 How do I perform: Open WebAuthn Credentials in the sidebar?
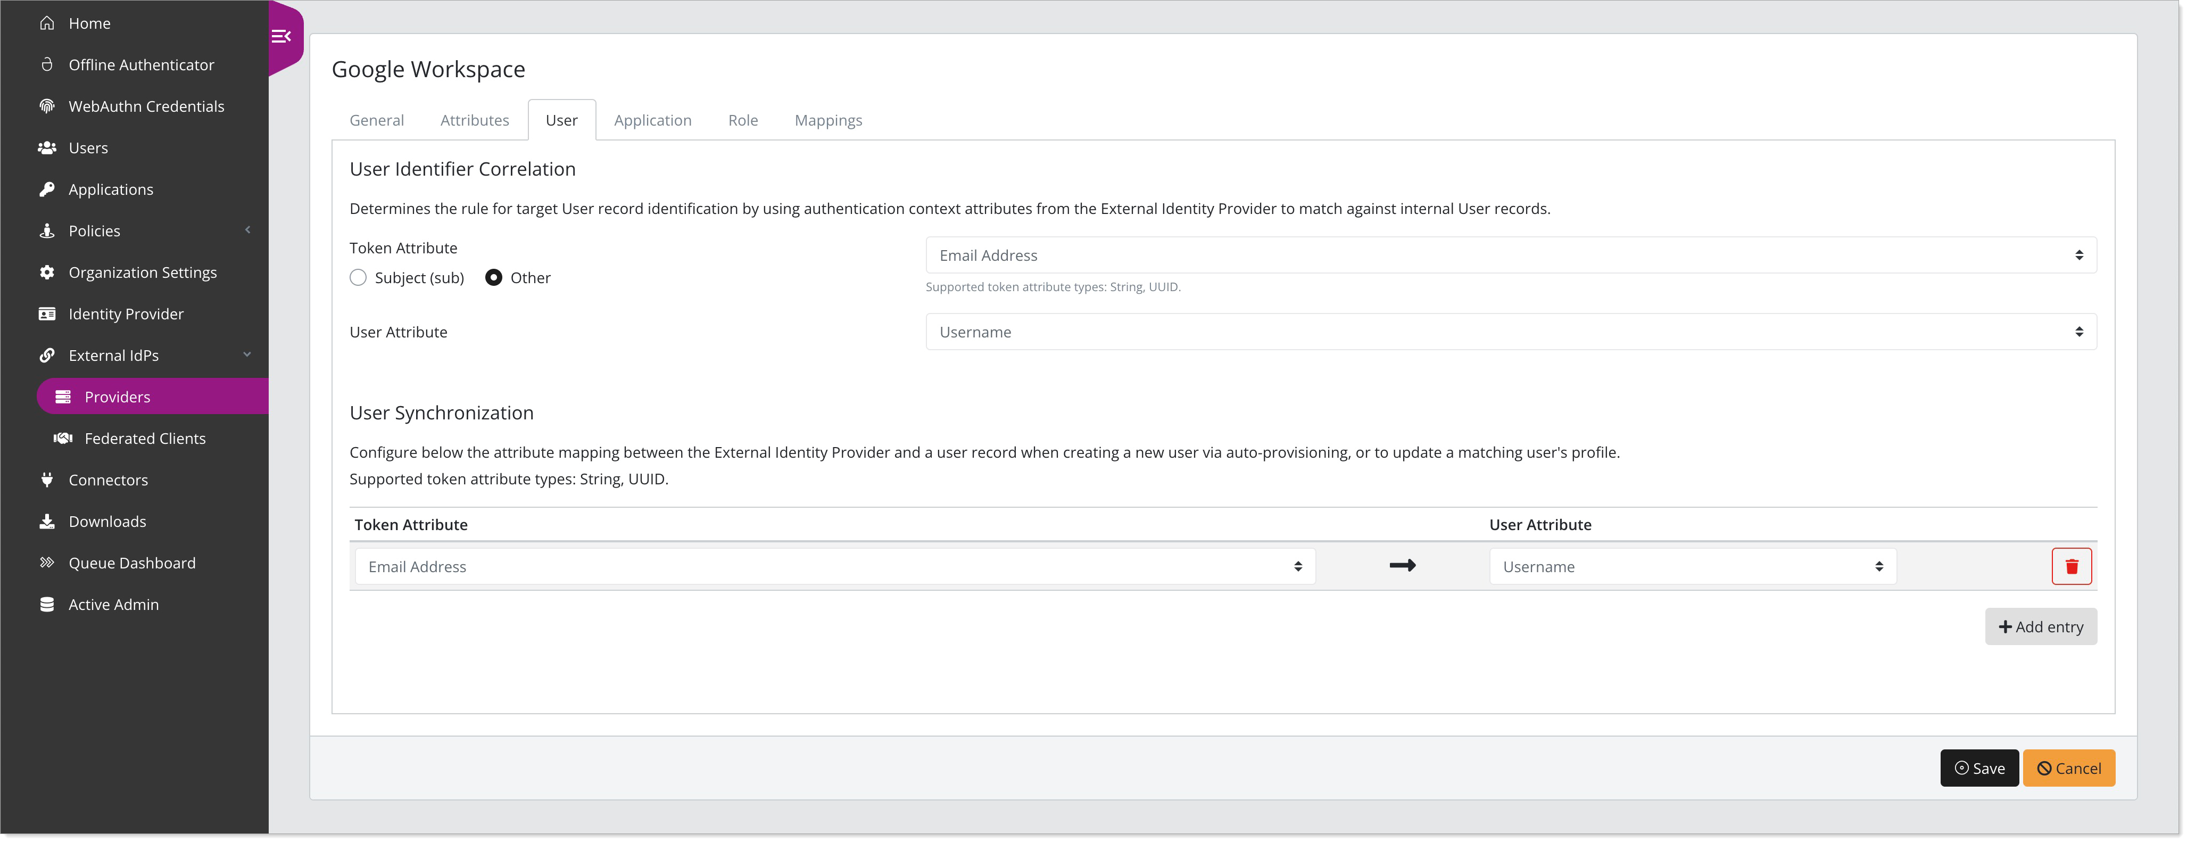146,106
